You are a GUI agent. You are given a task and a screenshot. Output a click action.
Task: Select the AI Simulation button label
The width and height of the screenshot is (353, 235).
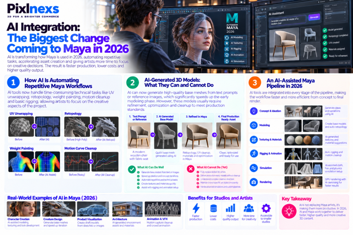click(x=238, y=61)
